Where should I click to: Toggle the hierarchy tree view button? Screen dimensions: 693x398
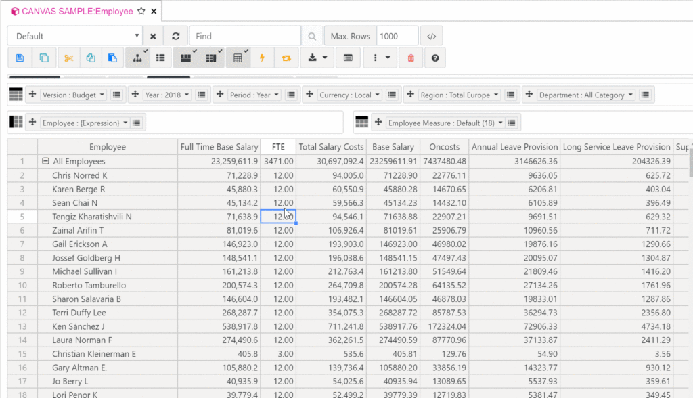pyautogui.click(x=137, y=58)
